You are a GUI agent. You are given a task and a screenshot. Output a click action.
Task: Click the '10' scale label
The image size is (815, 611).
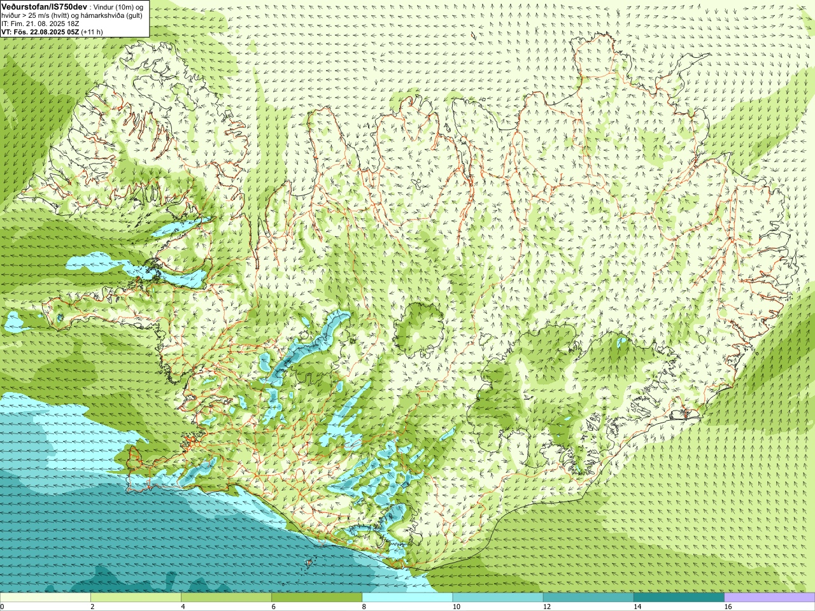tap(456, 607)
